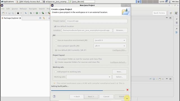The height and width of the screenshot is (101, 180).
Task: Open the Applications menu in the panel
Action: (x=7, y=2)
